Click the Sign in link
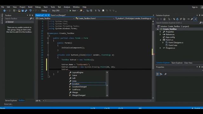This screenshot has height=114, width=203. [x=195, y=7]
